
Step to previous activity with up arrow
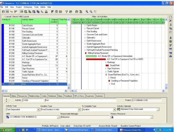[7, 99]
